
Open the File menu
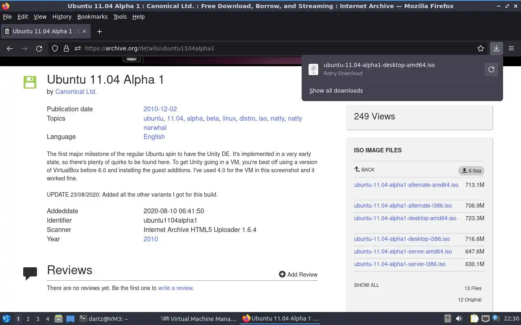pos(7,17)
